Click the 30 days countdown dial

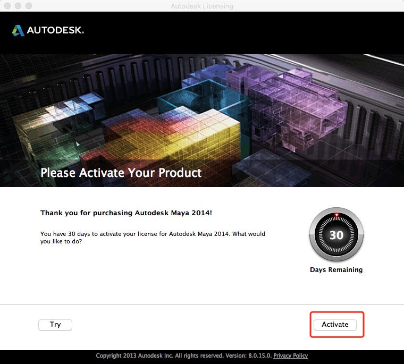[336, 235]
